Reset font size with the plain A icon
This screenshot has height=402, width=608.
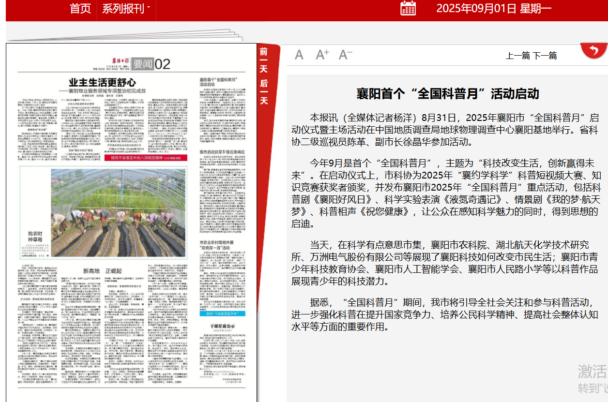[300, 55]
